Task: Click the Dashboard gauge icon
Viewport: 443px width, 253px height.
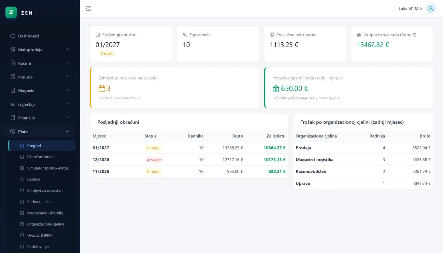Action: [13, 36]
